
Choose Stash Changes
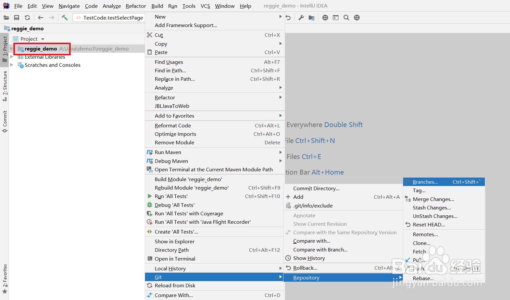[x=444, y=207]
